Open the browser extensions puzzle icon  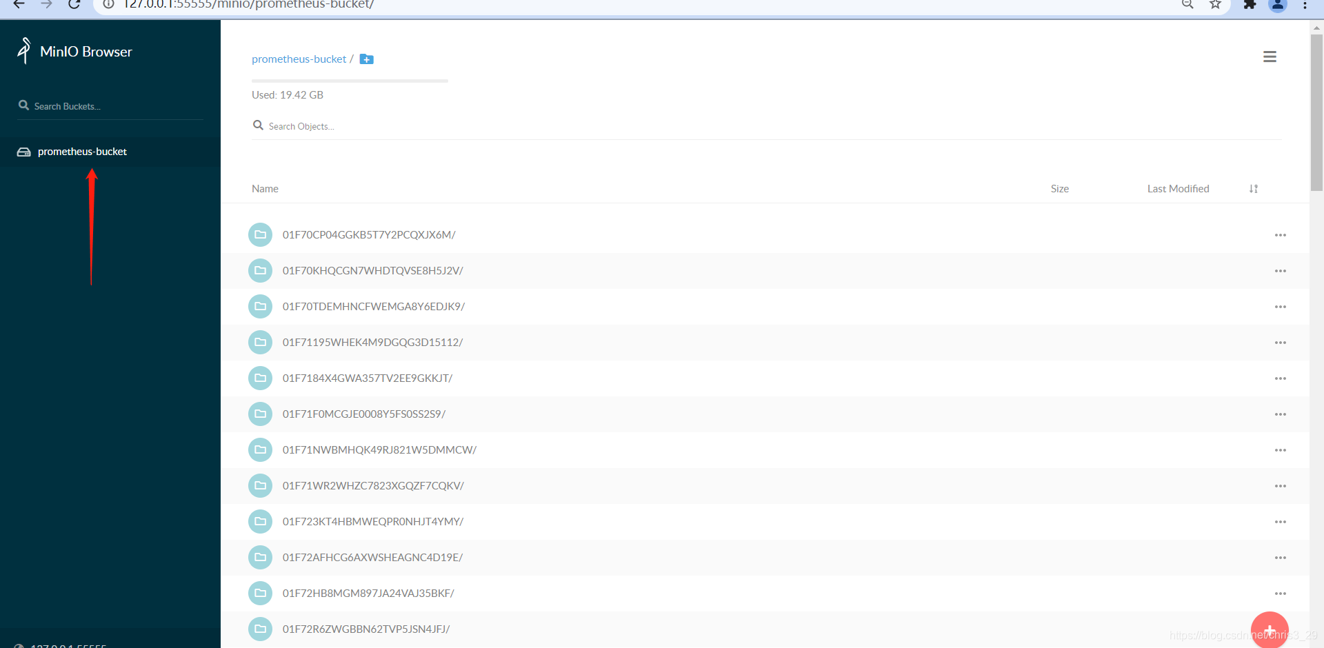tap(1250, 4)
